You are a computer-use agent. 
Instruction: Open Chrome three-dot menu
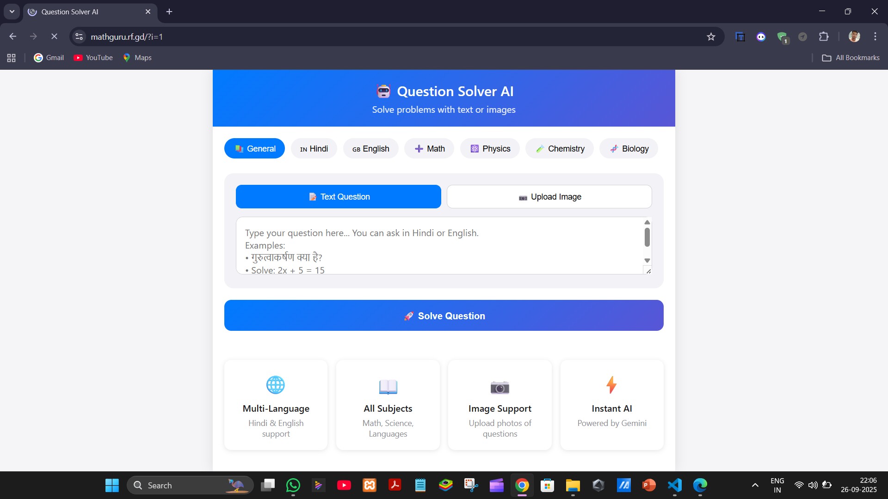(x=875, y=37)
